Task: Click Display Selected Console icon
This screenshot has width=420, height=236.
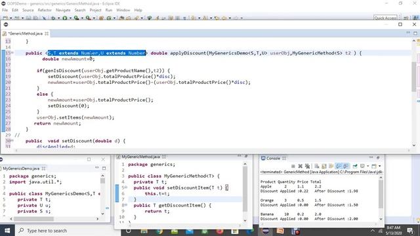Action: pos(362,166)
